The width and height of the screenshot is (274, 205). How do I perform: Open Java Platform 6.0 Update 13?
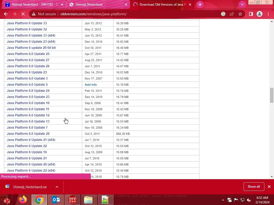pos(28,121)
